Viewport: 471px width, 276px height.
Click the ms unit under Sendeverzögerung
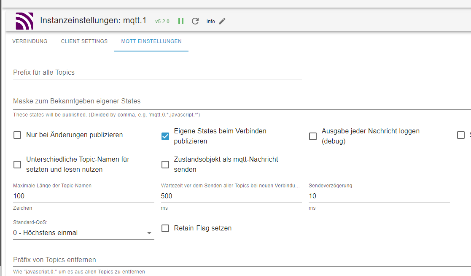coord(312,208)
